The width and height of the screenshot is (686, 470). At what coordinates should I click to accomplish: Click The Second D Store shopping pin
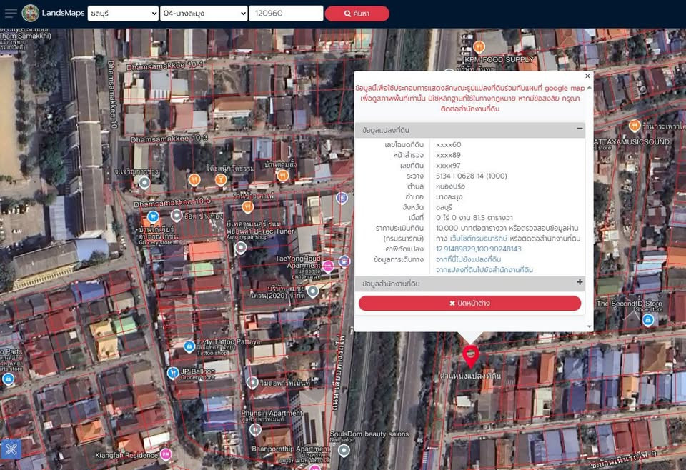tap(648, 320)
